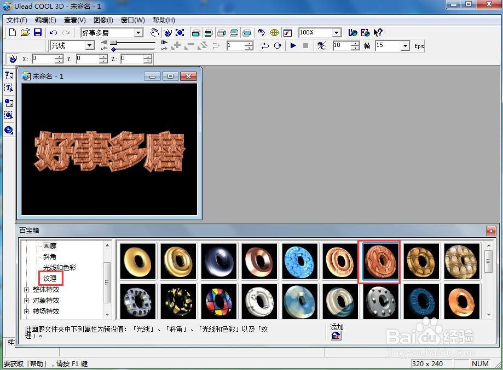This screenshot has height=370, width=503.
Task: Click the Front face toolbar icon
Action: [196, 33]
